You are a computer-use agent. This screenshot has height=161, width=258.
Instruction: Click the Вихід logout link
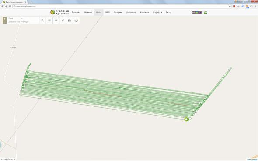168,12
